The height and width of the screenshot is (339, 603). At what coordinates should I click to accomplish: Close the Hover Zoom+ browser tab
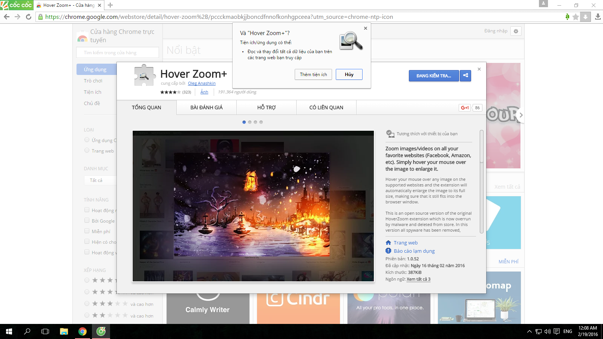tap(99, 5)
